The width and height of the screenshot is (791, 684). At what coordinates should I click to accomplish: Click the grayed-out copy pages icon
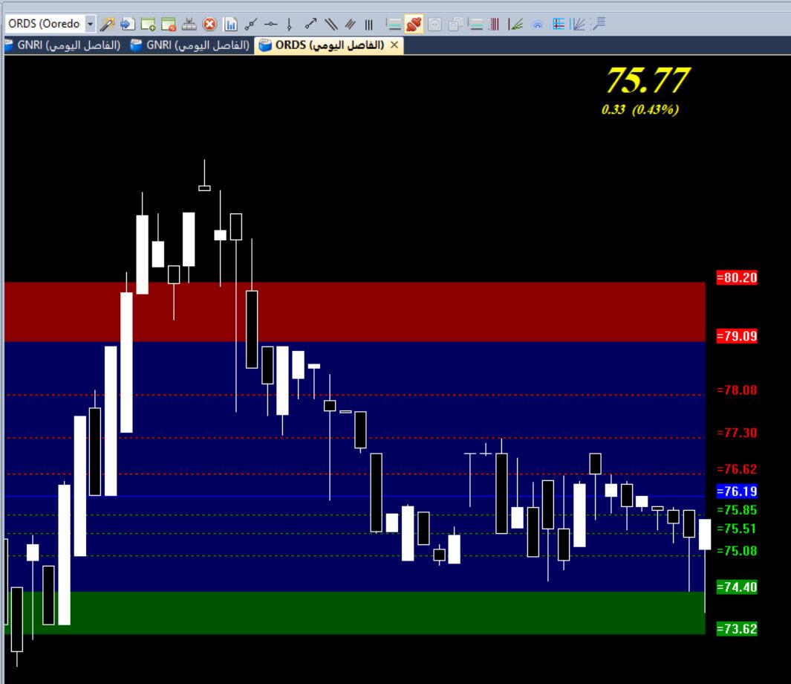click(455, 24)
